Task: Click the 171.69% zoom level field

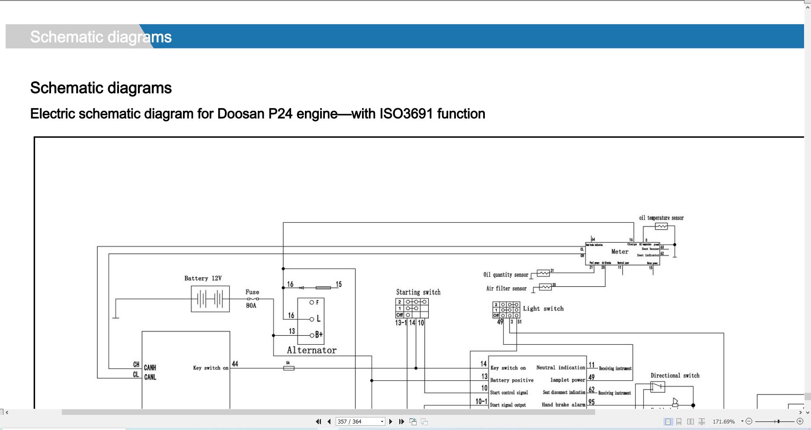Action: 724,421
